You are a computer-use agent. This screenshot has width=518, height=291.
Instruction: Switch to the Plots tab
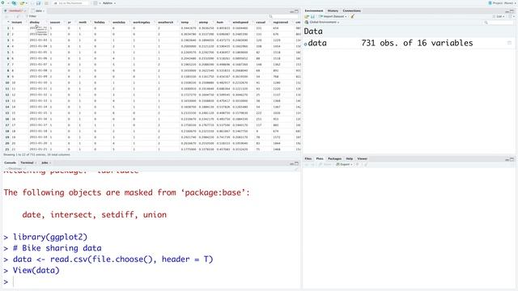pyautogui.click(x=320, y=158)
